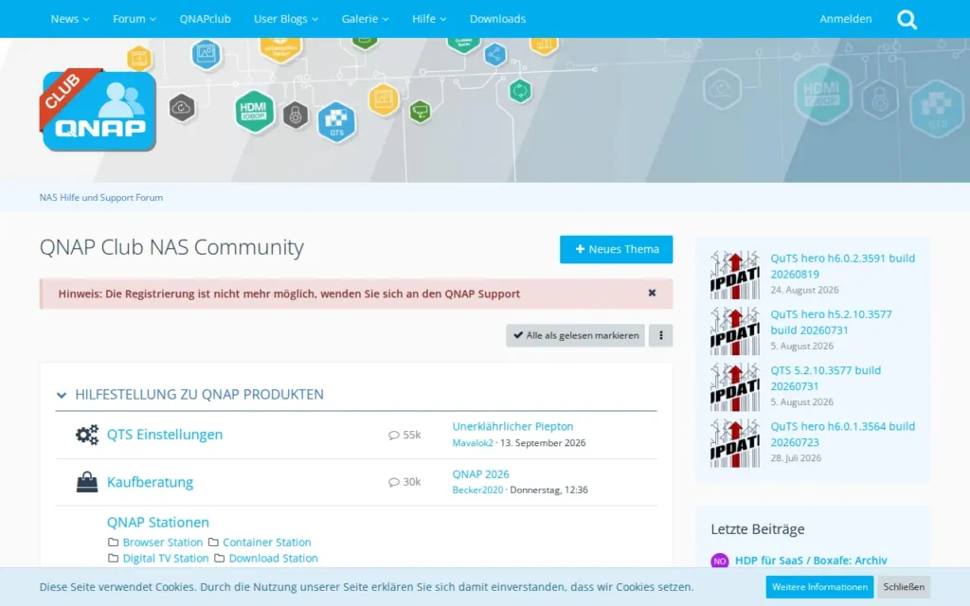This screenshot has width=970, height=606.
Task: Click the timestamp Donnerstag, 12:36
Action: (548, 490)
